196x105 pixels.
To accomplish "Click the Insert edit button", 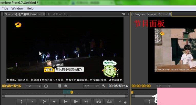I will click(99, 102).
